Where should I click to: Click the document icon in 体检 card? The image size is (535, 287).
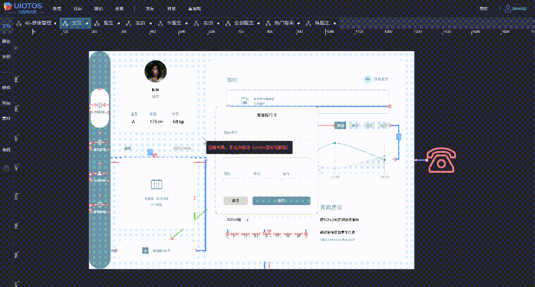(244, 101)
